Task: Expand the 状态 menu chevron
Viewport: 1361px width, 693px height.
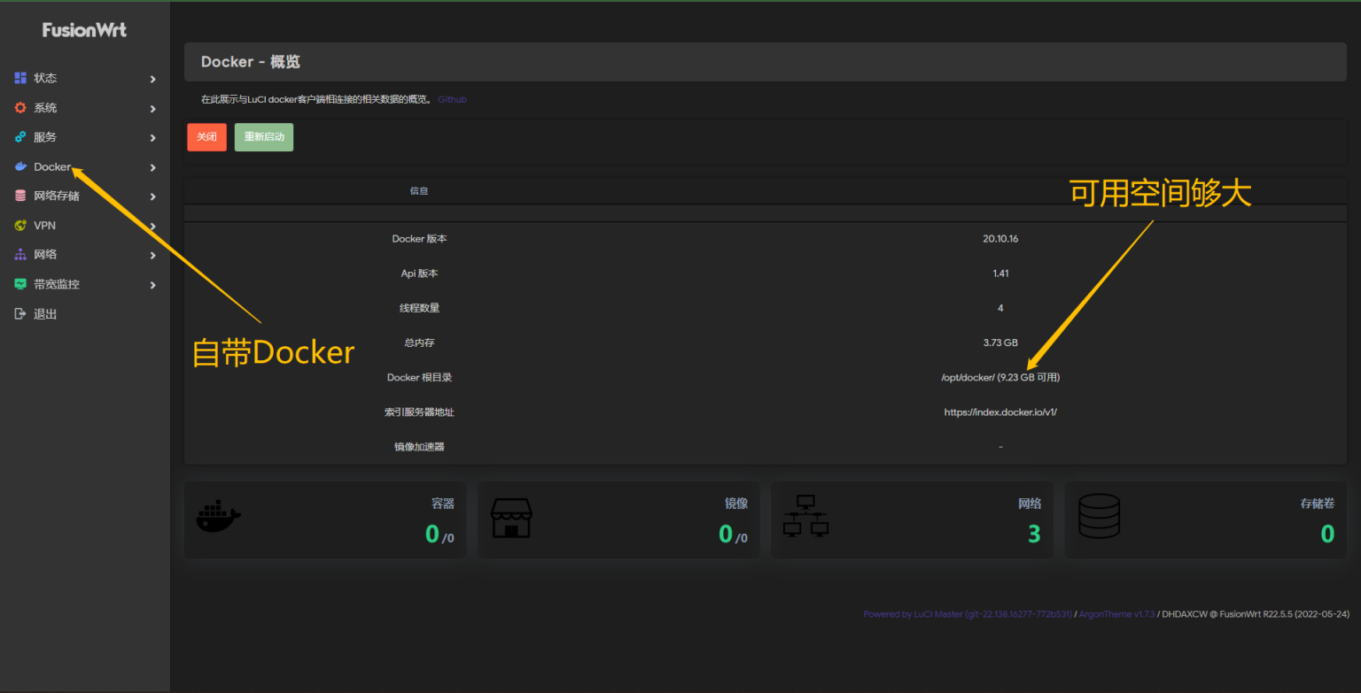Action: (x=152, y=79)
